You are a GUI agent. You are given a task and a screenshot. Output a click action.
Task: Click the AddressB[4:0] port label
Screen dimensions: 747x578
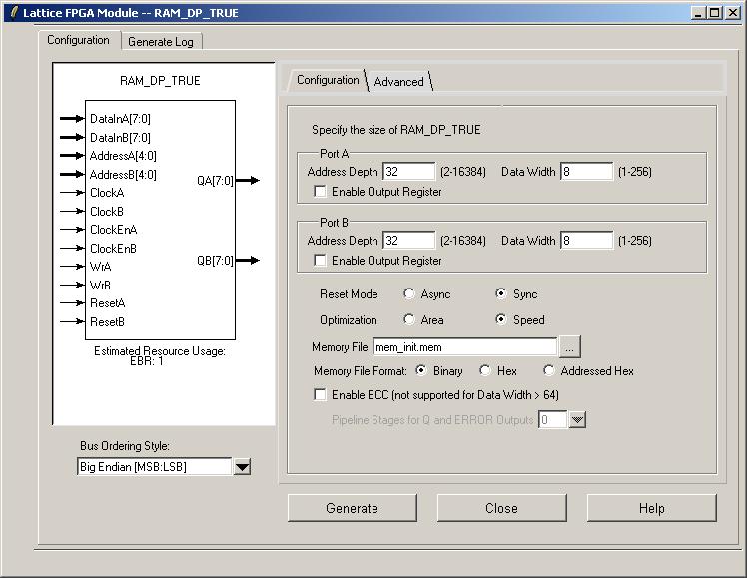click(x=123, y=175)
